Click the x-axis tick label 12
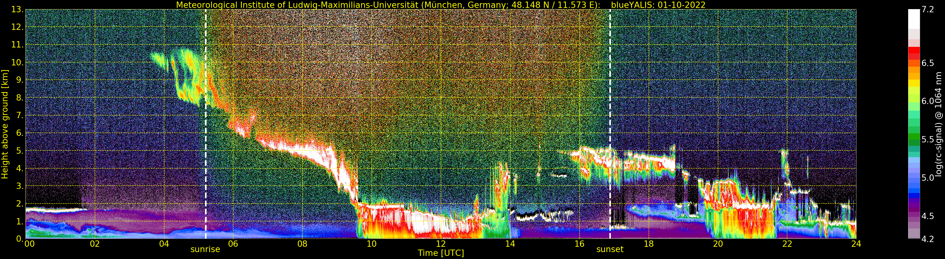Screen dimensions: 945x259 click(441, 244)
